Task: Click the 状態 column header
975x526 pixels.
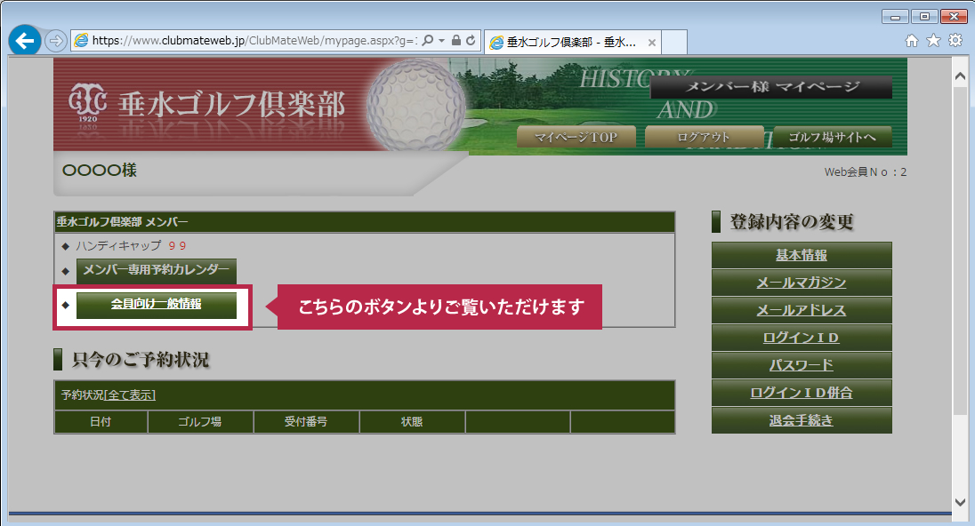Action: (x=412, y=422)
